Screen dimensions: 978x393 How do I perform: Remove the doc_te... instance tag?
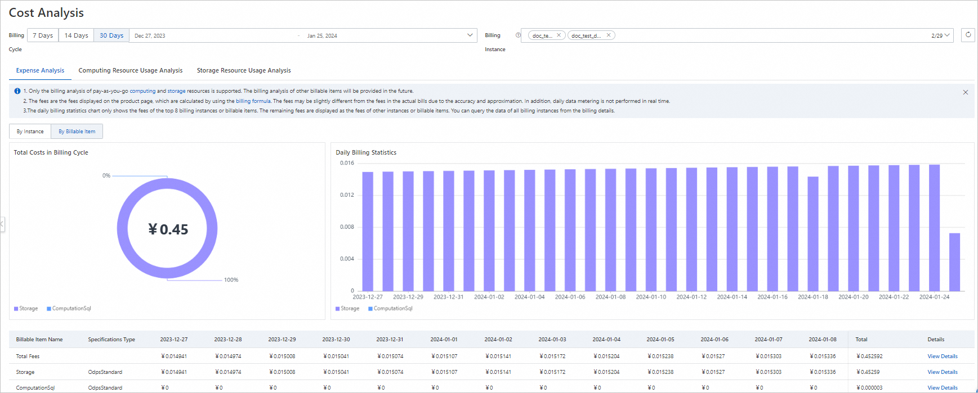point(559,35)
